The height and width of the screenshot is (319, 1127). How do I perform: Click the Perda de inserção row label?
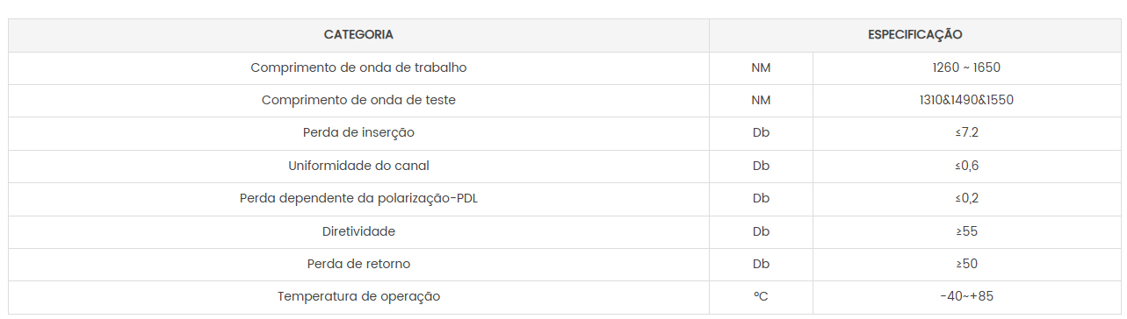(358, 133)
